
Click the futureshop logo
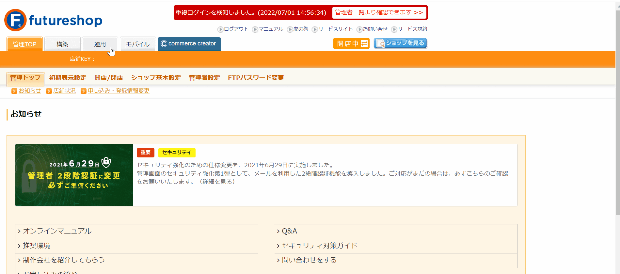tap(53, 20)
